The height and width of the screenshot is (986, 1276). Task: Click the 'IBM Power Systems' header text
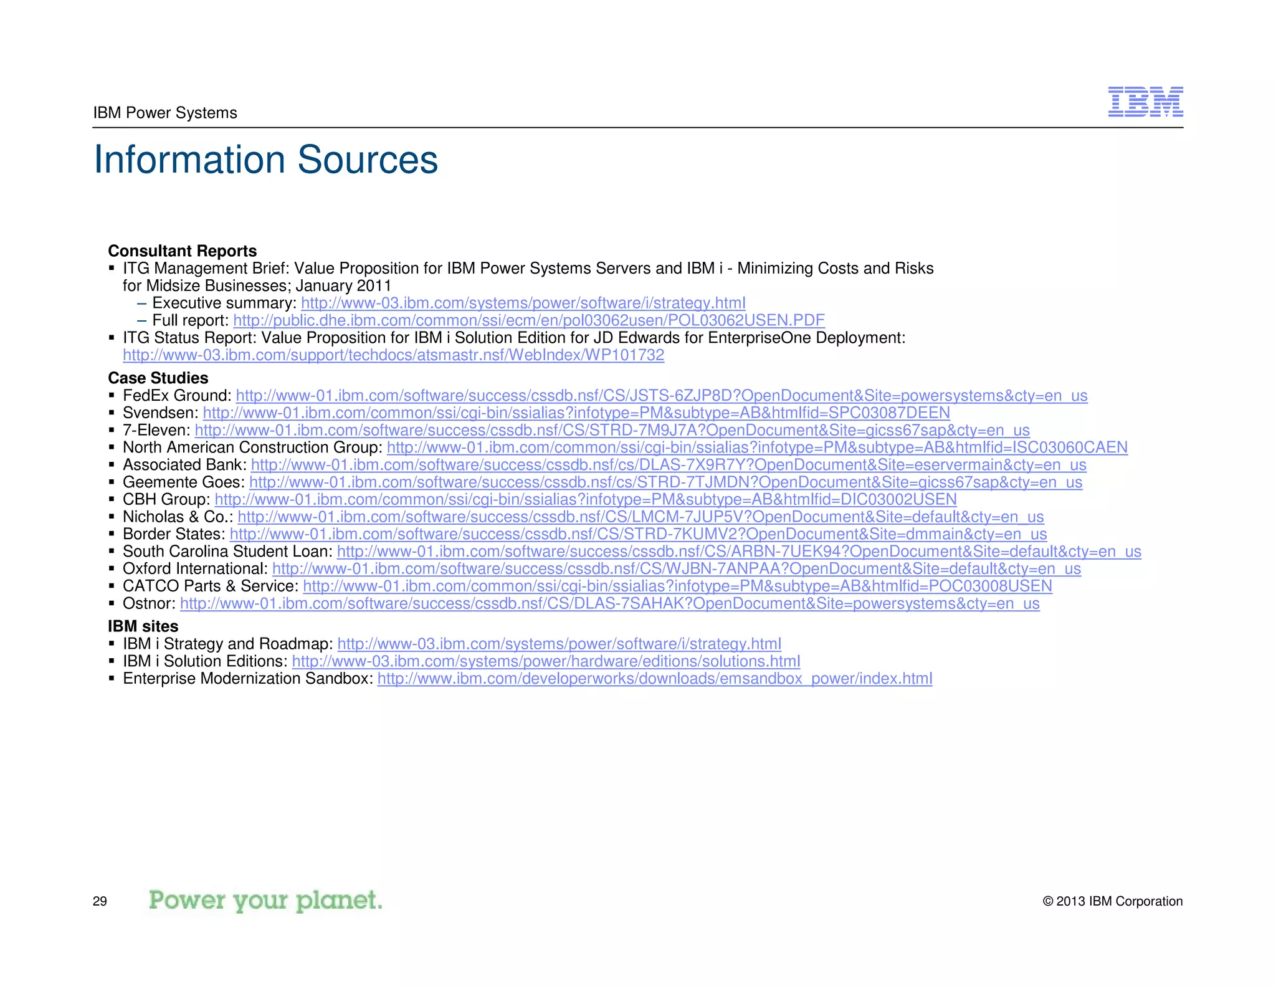165,113
